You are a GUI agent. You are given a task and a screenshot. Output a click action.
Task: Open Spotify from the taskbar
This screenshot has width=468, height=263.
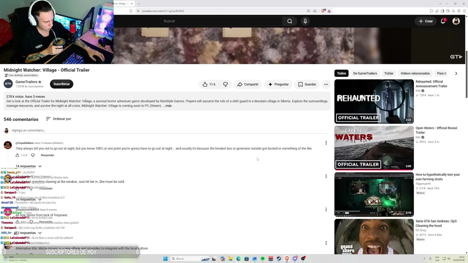click(x=263, y=259)
